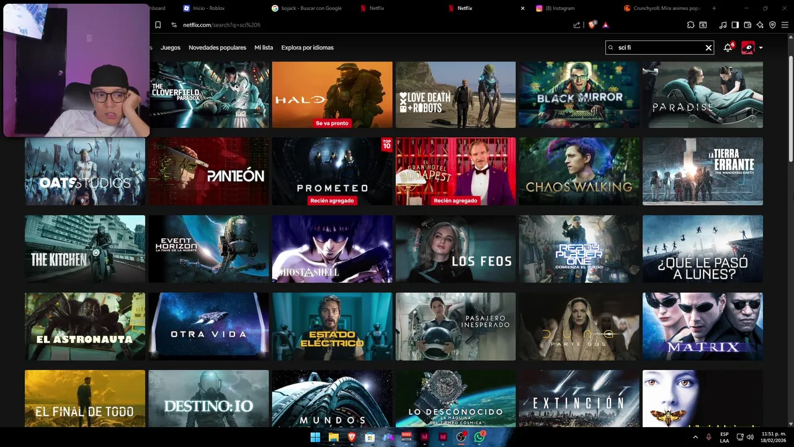
Task: Open the Brave Wallet icon
Action: coord(747,25)
